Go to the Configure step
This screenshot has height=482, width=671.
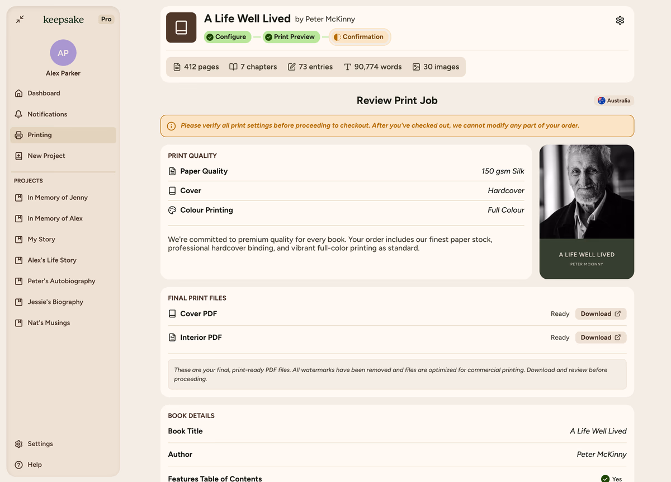point(227,37)
